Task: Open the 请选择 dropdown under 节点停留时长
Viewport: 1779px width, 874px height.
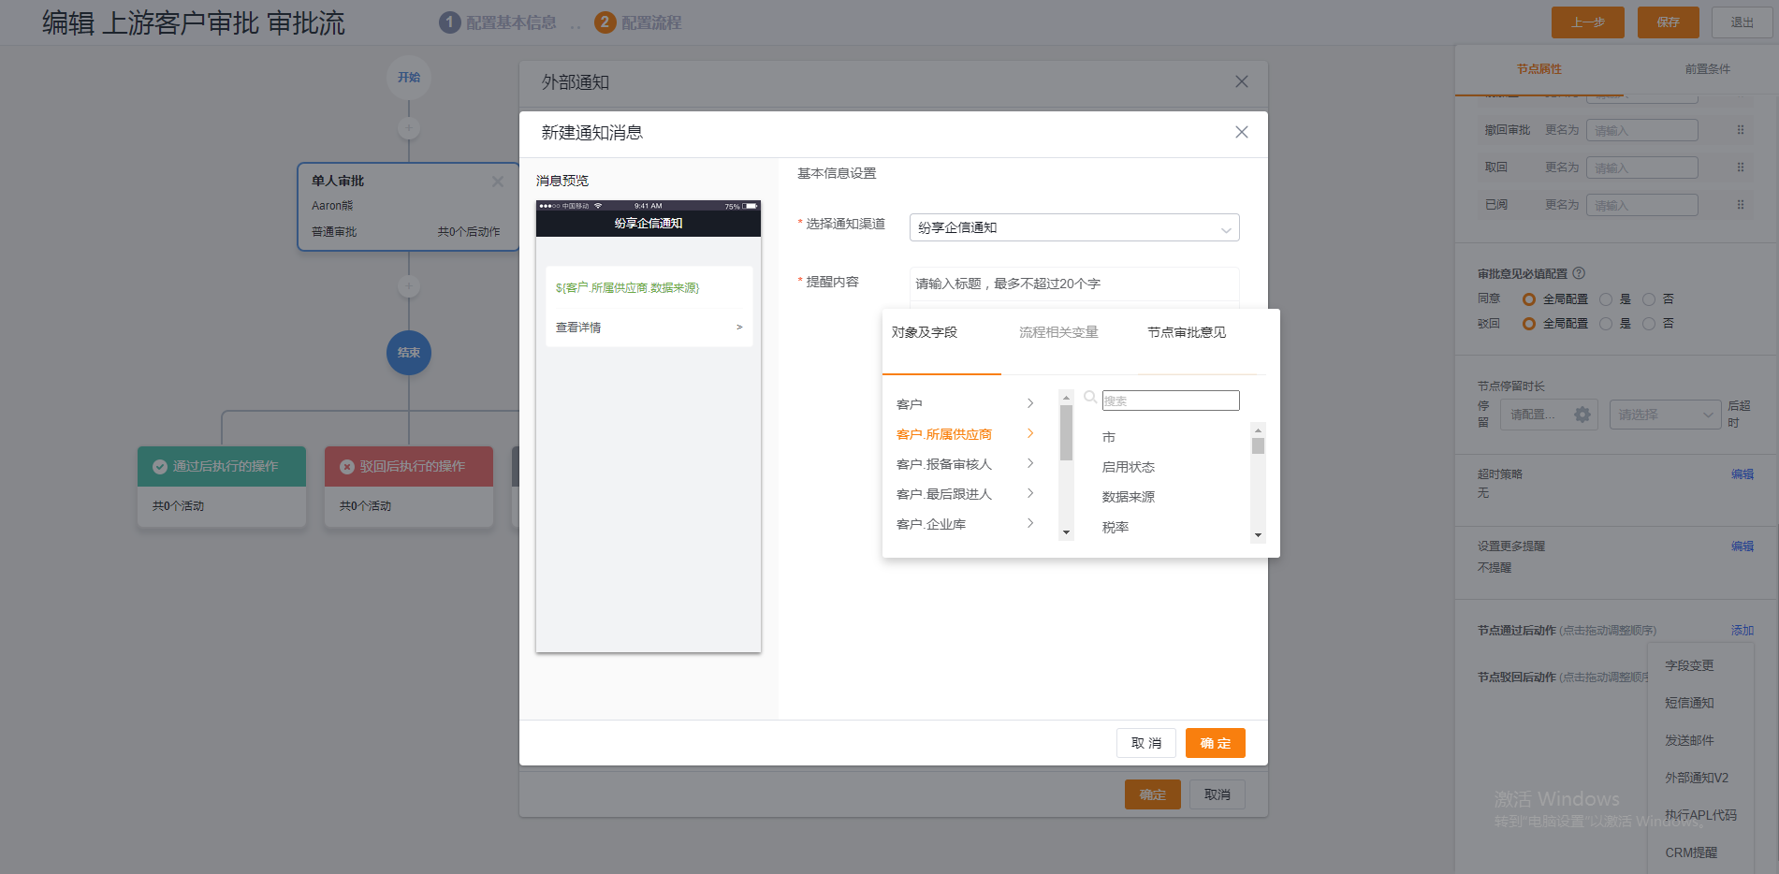Action: tap(1665, 414)
